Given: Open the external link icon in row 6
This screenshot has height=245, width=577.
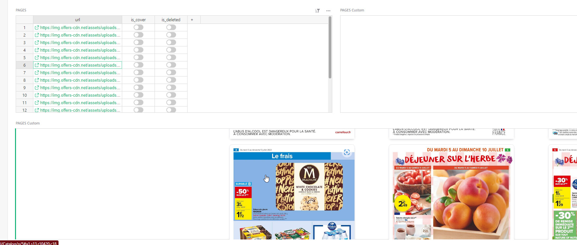Looking at the screenshot, I should [37, 65].
